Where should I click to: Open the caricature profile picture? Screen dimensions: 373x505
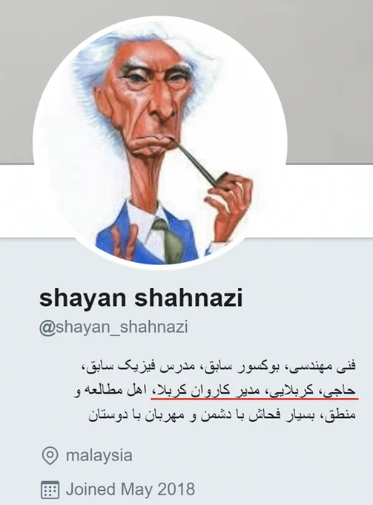click(x=160, y=143)
